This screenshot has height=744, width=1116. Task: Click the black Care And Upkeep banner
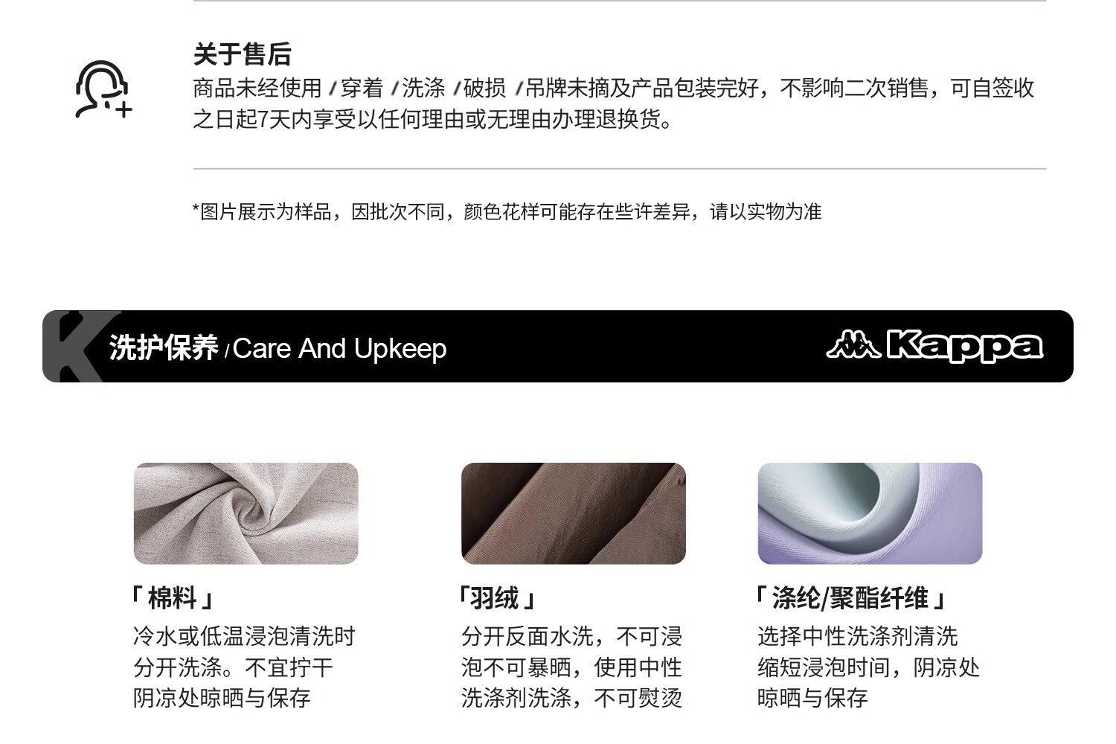[558, 346]
